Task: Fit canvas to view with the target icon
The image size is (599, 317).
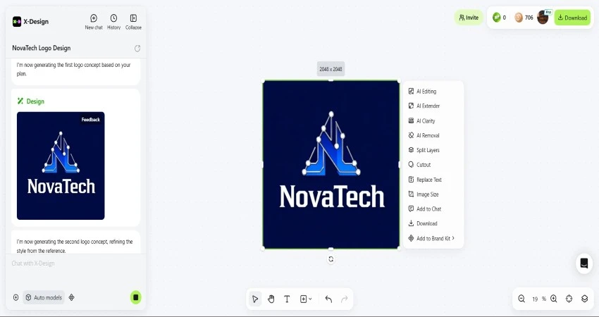Action: [x=569, y=299]
